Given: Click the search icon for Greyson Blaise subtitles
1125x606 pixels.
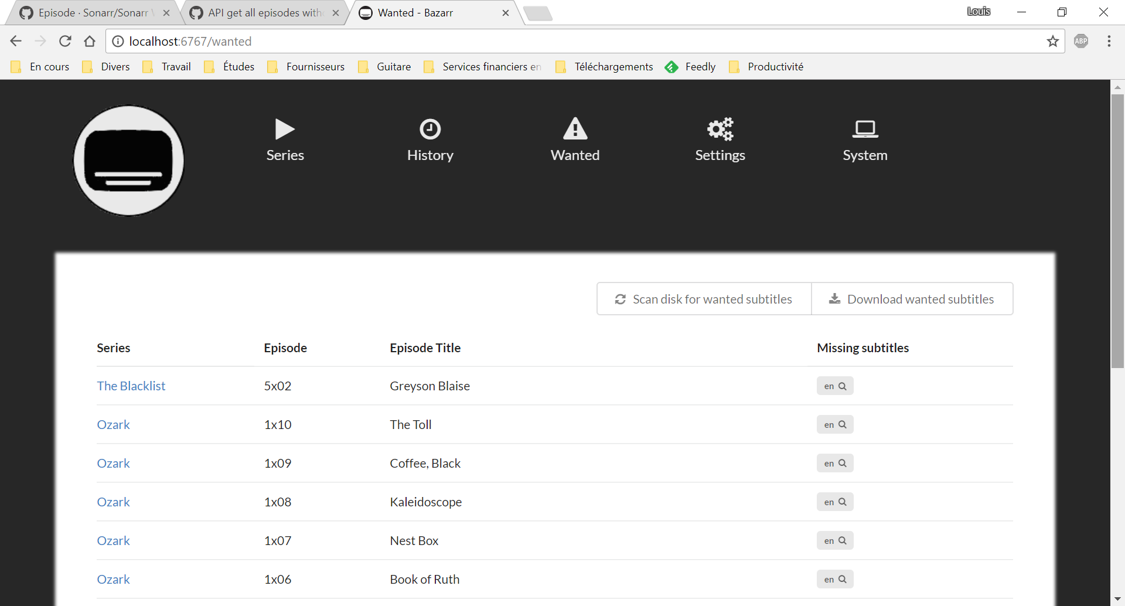Looking at the screenshot, I should click(843, 386).
